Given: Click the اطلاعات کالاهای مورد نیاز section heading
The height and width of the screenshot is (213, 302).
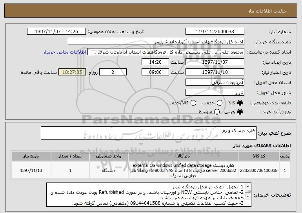Looking at the screenshot, I should pyautogui.click(x=262, y=146).
